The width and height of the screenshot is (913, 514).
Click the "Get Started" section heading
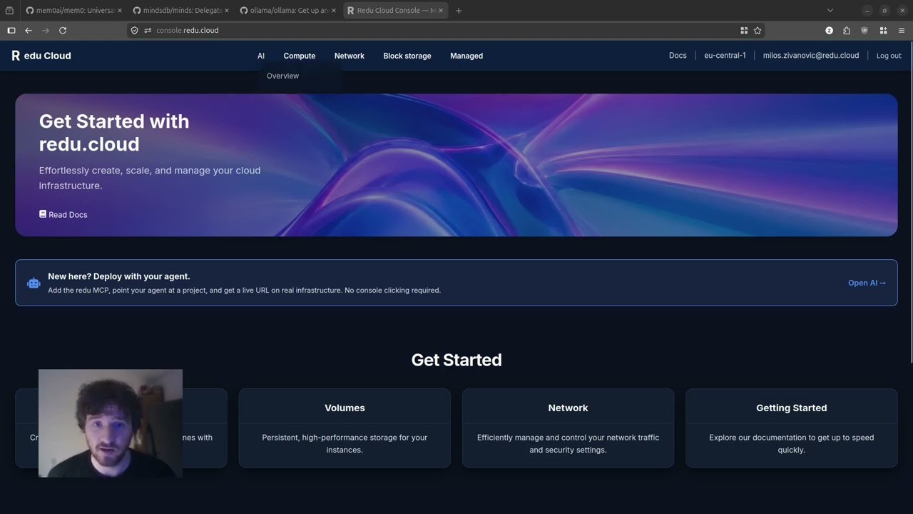tap(456, 360)
